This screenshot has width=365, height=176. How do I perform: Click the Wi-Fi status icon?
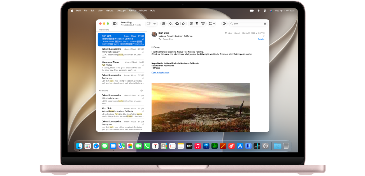click(258, 11)
